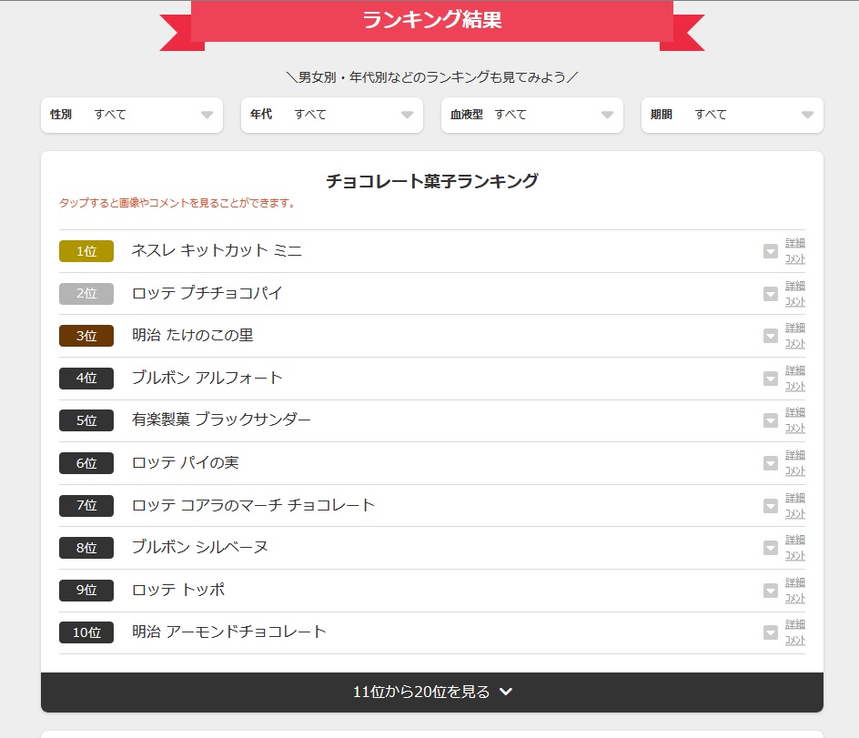This screenshot has height=738, width=859.
Task: Click the ランキング結果 banner title
Action: (431, 20)
